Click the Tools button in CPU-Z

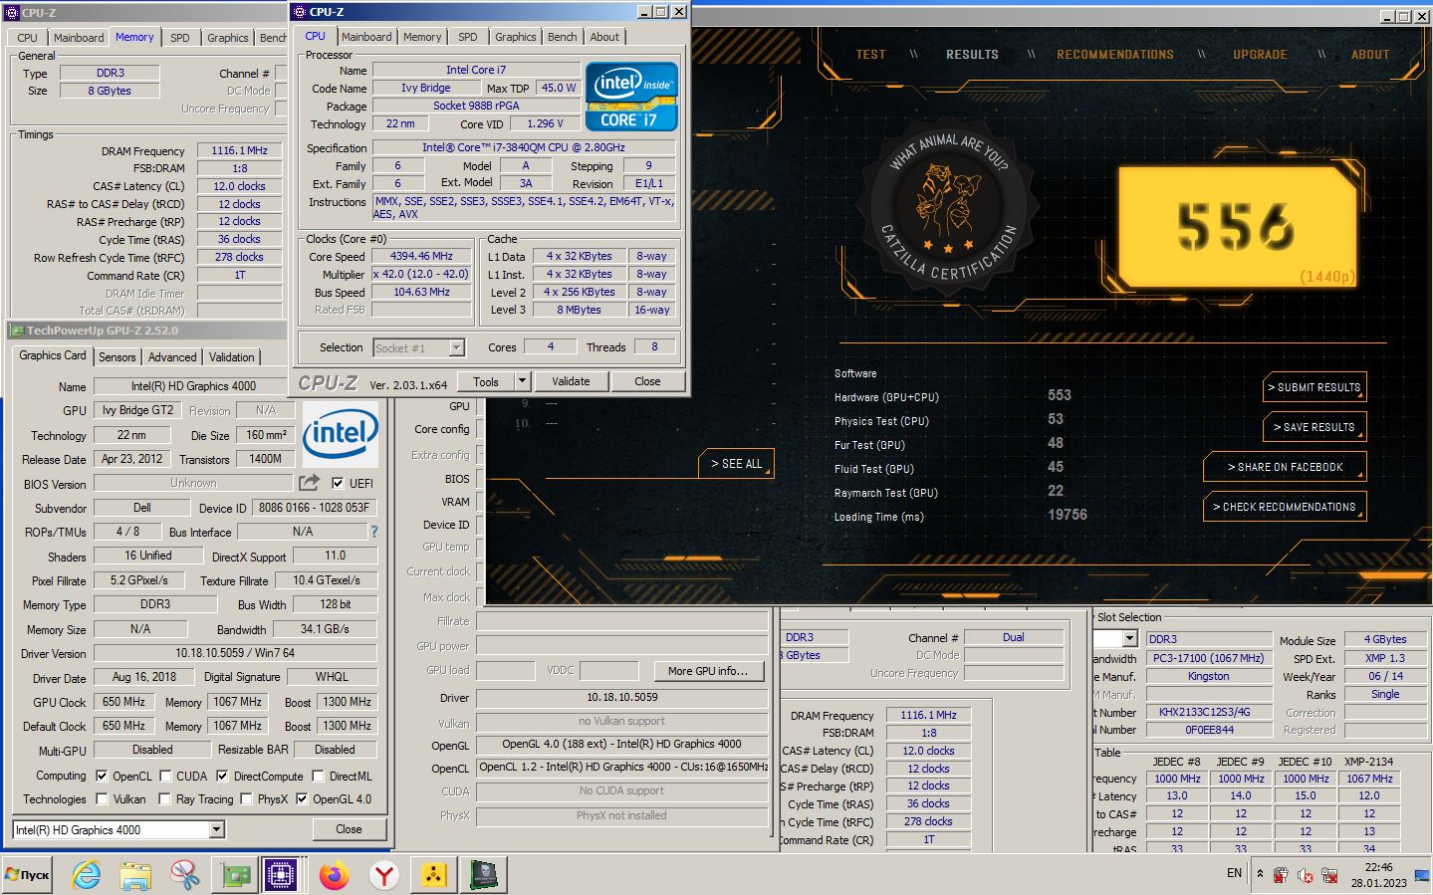pos(486,381)
